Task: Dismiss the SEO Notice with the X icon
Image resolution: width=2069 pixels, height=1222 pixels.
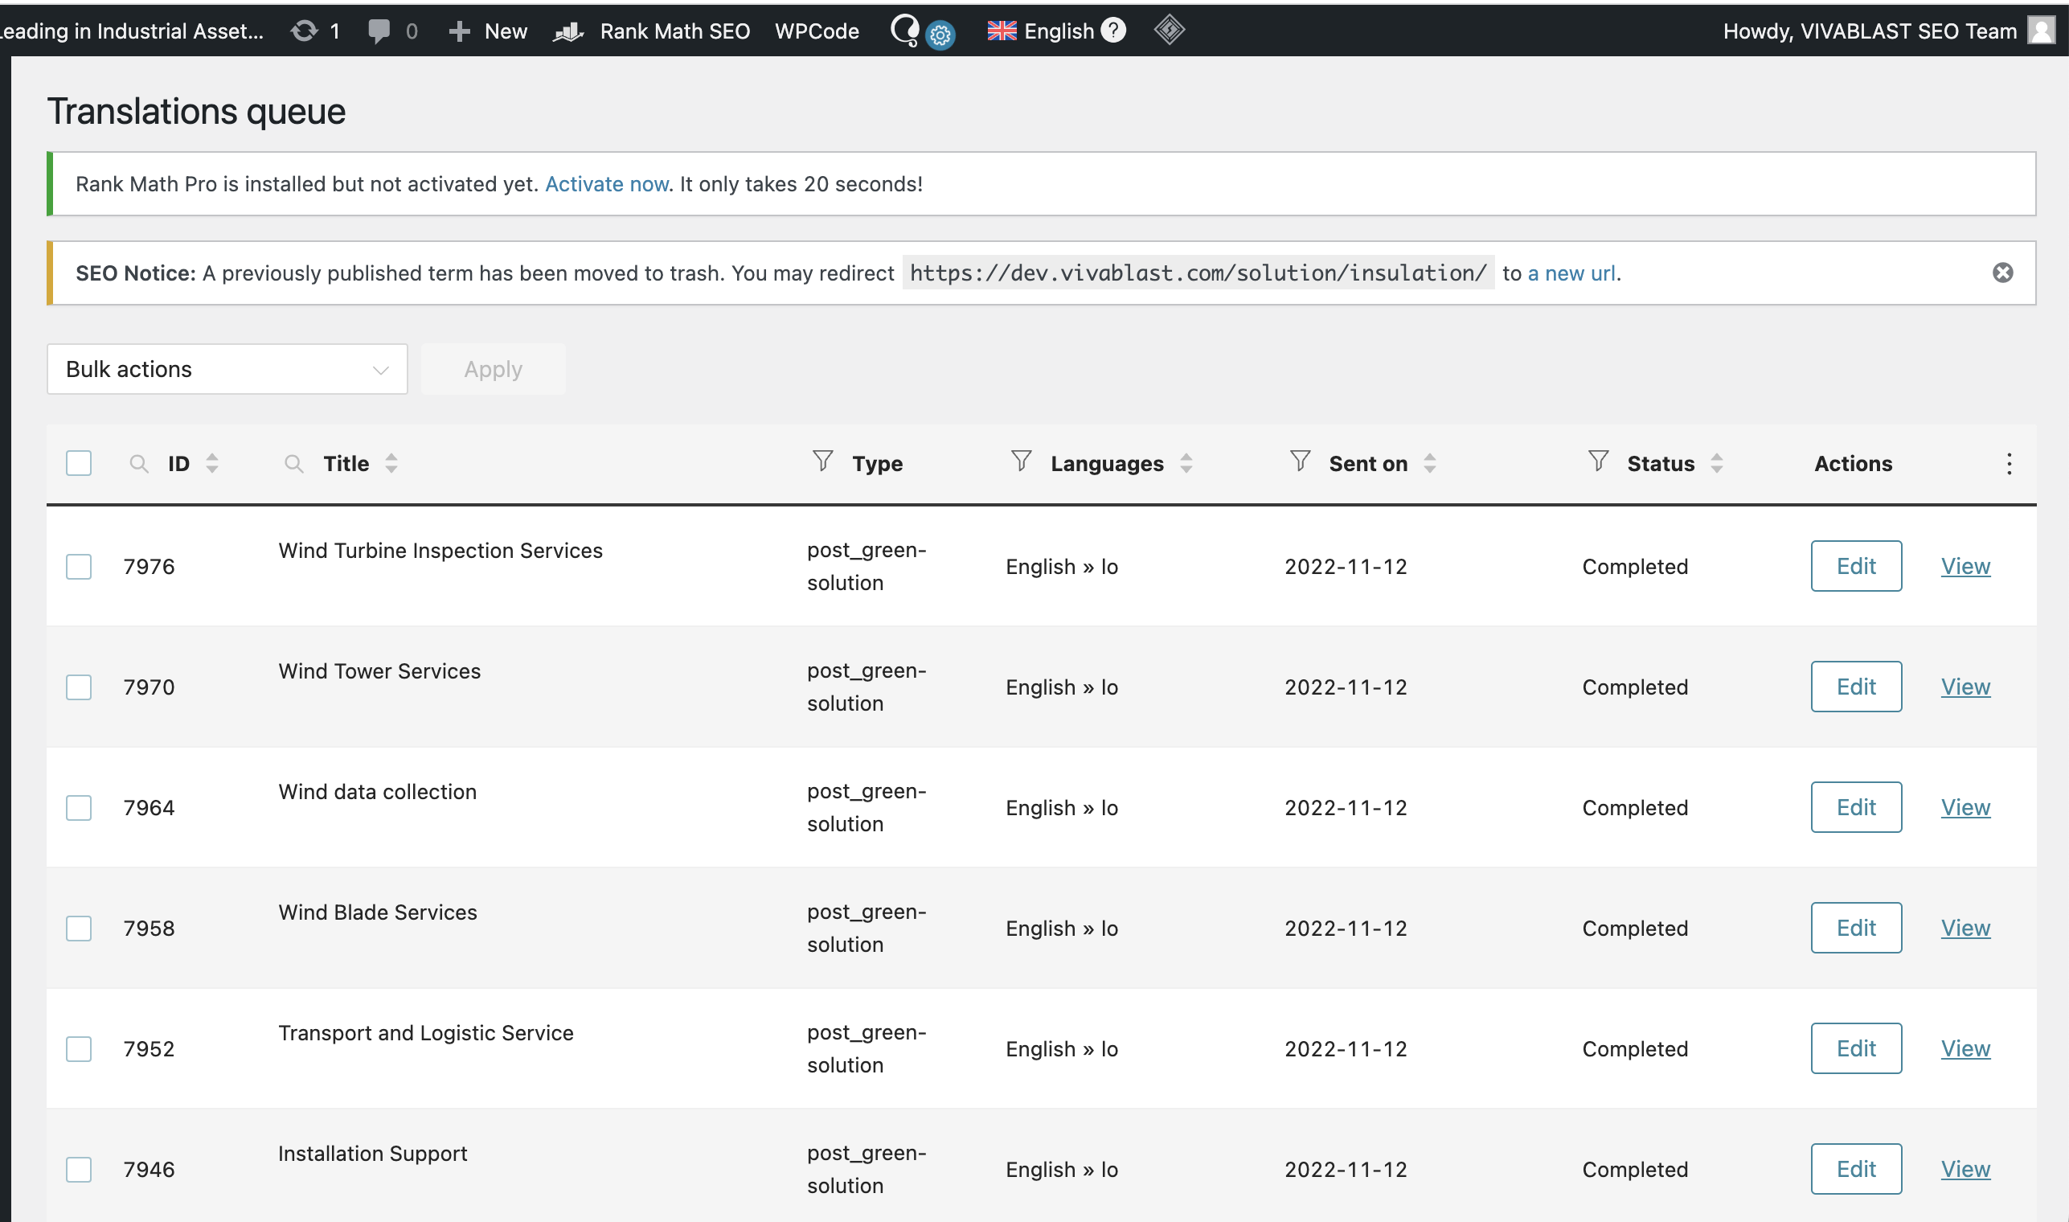Action: point(2002,273)
